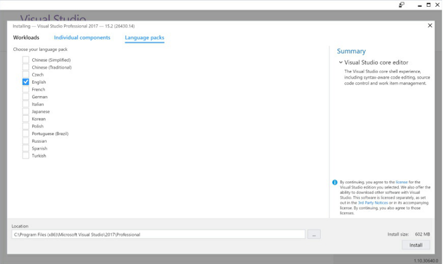Maximize the Visual Studio Installer window
The width and height of the screenshot is (443, 264).
coord(429,5)
